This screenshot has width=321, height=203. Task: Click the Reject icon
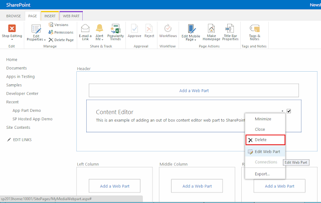[x=149, y=28]
